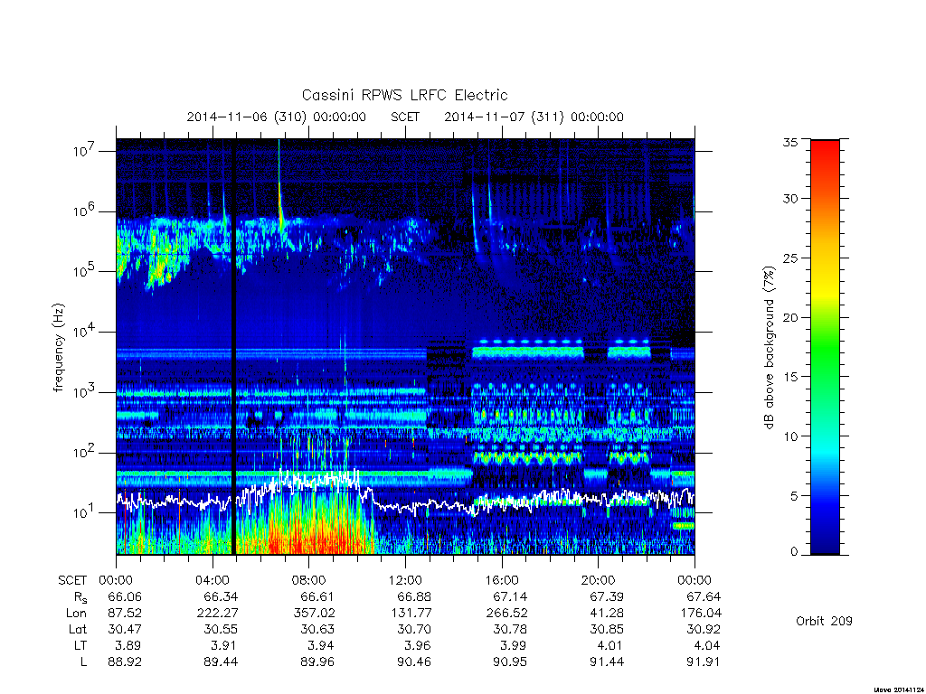The height and width of the screenshot is (694, 926).
Task: Click the Rs value "66.06"
Action: tap(125, 596)
